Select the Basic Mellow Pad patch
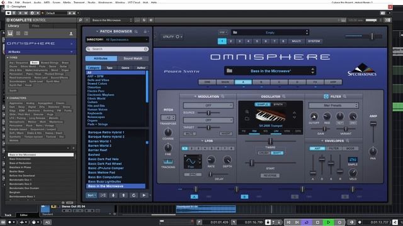The width and height of the screenshot is (403, 226). tap(101, 173)
